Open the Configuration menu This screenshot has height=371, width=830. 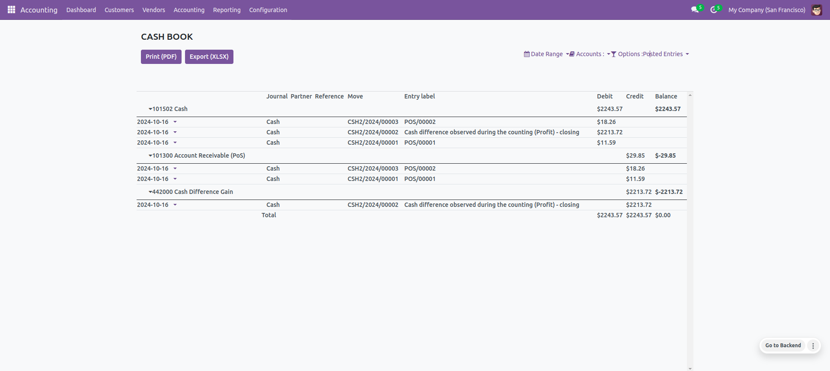click(x=268, y=10)
